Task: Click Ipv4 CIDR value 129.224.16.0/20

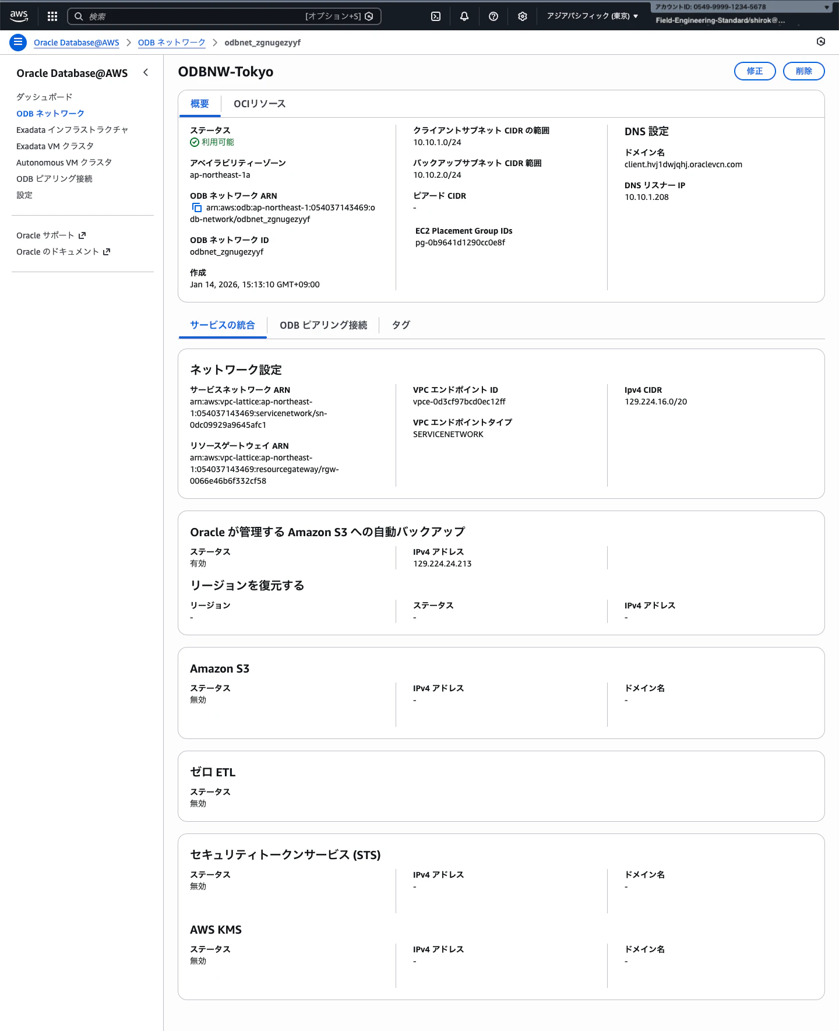Action: [656, 402]
